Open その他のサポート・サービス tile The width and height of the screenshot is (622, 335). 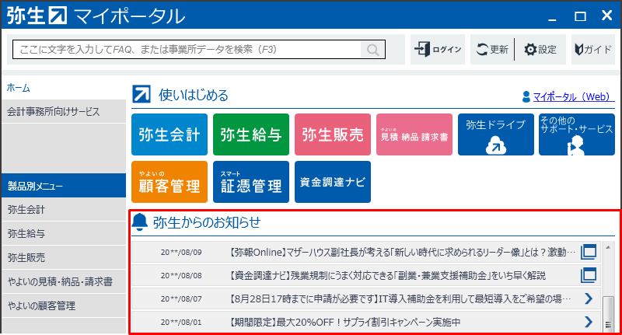pyautogui.click(x=577, y=134)
